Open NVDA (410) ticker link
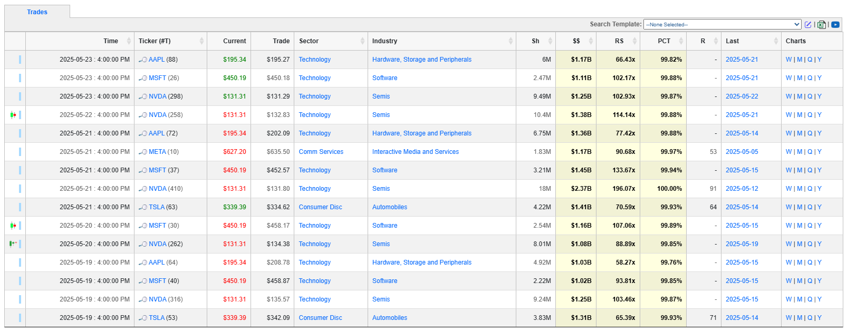The height and width of the screenshot is (331, 847). 158,189
